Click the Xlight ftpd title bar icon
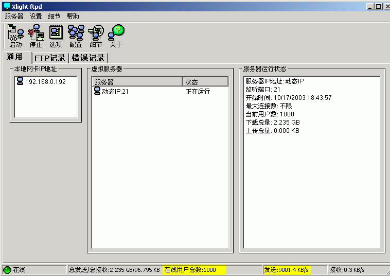 pos(7,7)
